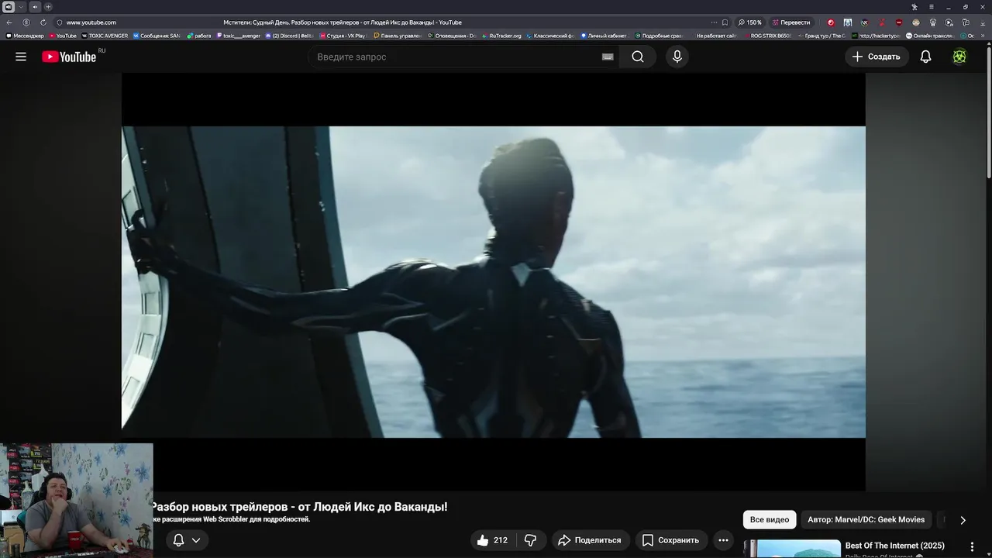
Task: Open the account avatar menu
Action: (959, 57)
